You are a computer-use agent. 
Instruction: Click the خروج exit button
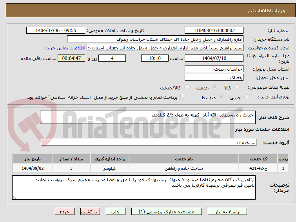point(65,212)
